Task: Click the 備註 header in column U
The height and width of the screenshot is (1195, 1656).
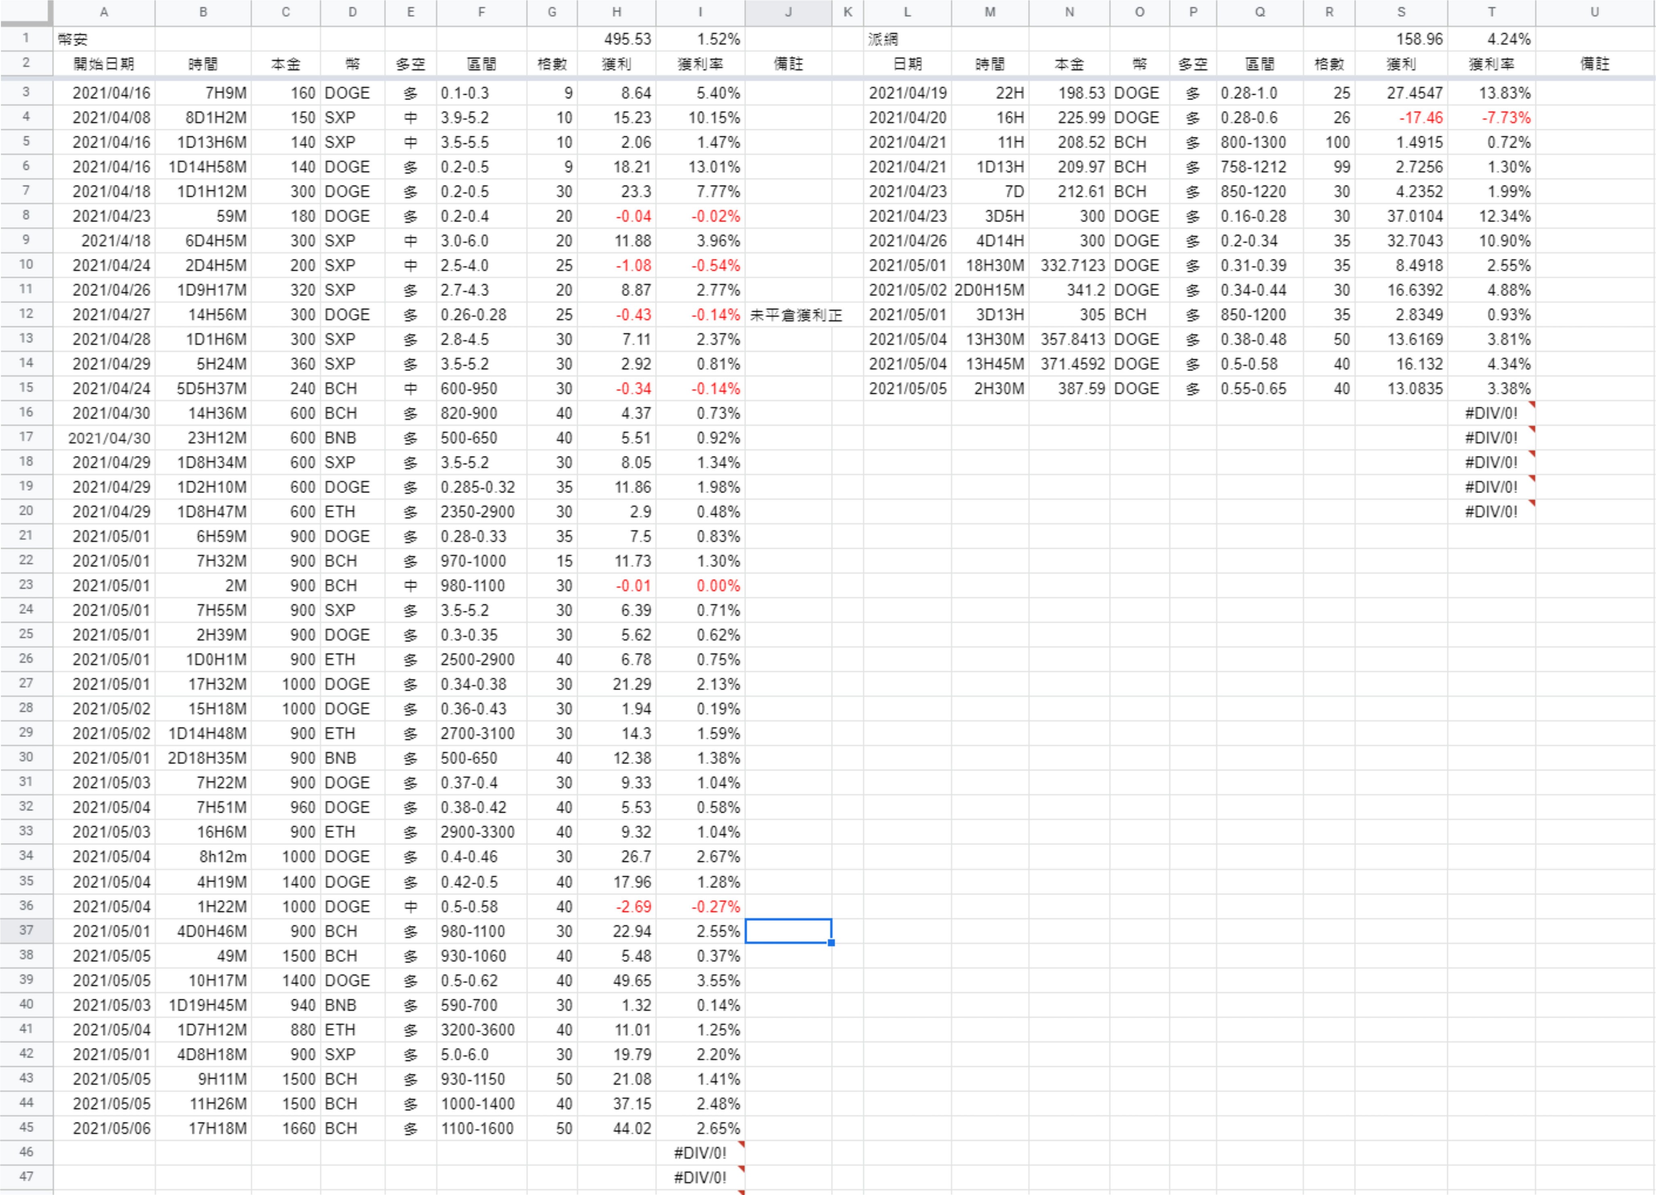Action: tap(1594, 64)
